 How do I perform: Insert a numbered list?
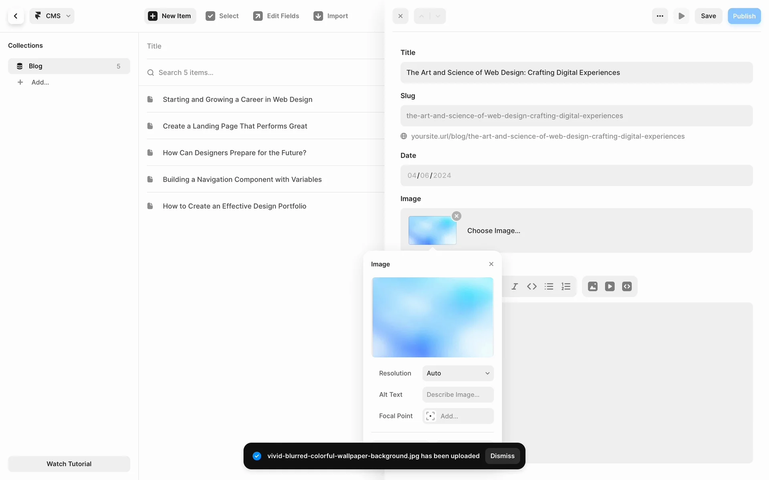click(566, 286)
